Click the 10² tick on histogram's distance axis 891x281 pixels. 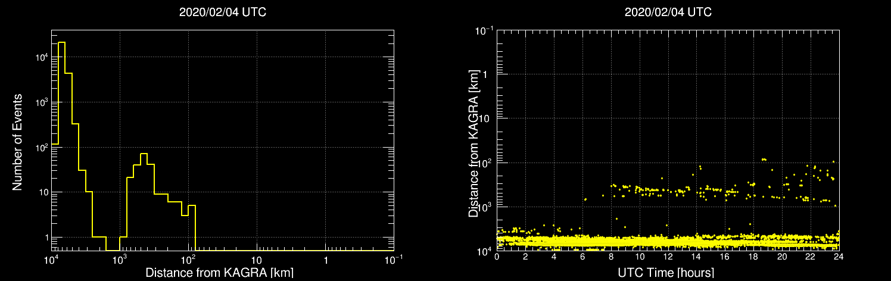[x=189, y=259]
